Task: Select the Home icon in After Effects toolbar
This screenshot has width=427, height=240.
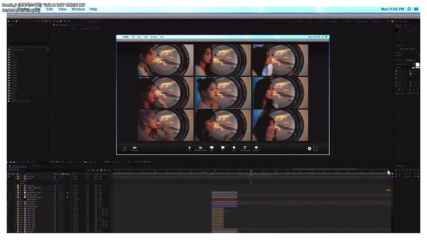Action: coord(9,21)
